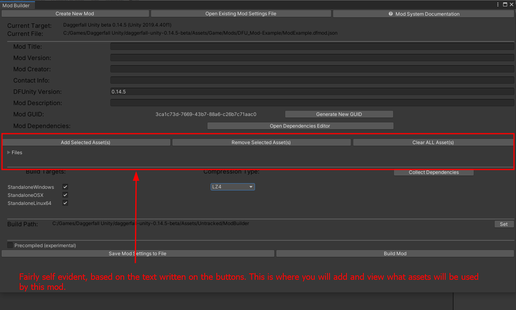Clear ALL assets from the mod
This screenshot has width=516, height=310.
click(433, 143)
